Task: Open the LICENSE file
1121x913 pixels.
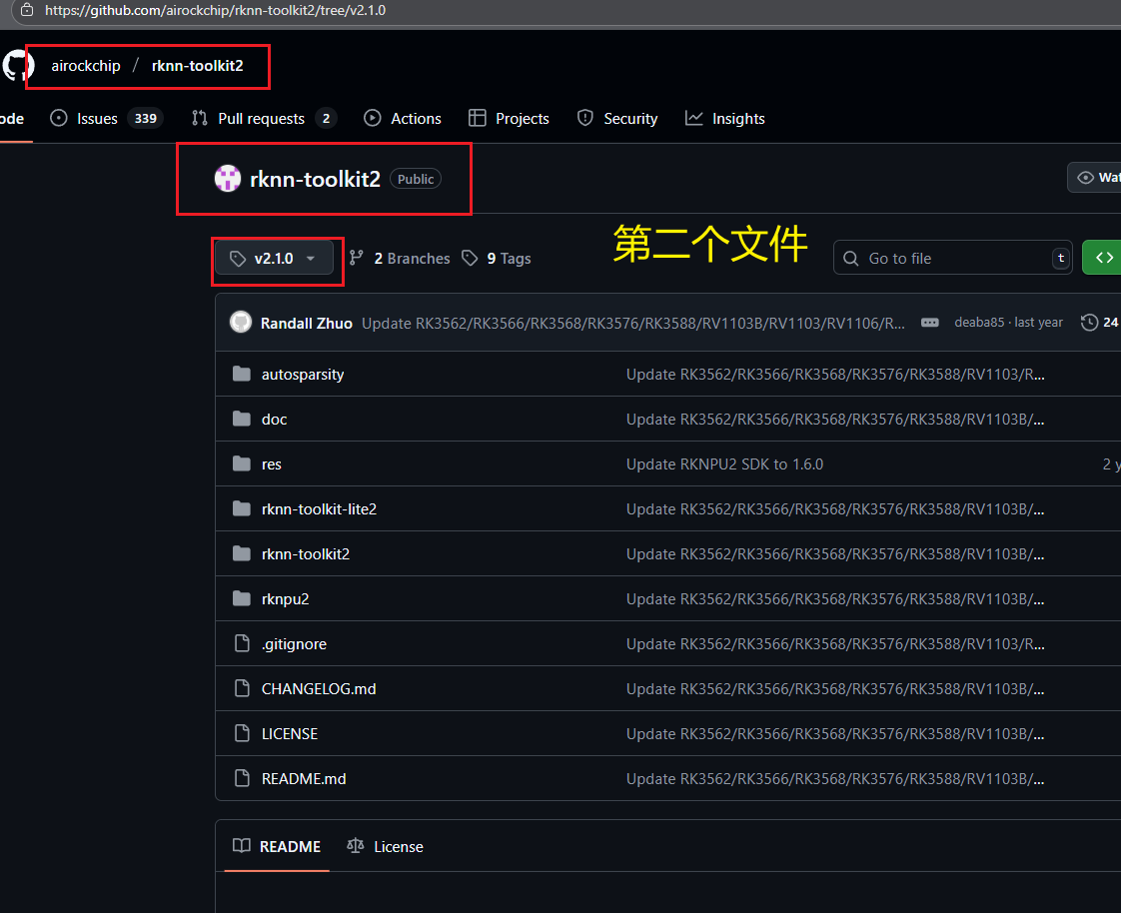Action: [x=290, y=734]
